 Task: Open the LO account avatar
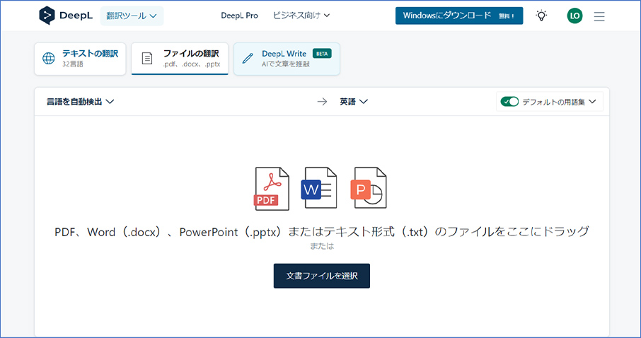574,16
